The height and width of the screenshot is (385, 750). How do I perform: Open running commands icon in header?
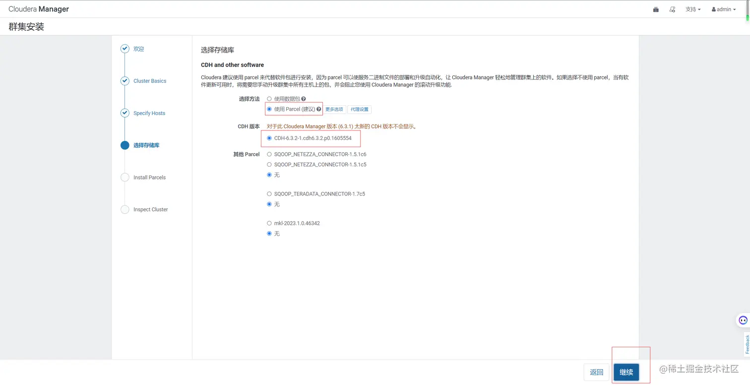(673, 9)
